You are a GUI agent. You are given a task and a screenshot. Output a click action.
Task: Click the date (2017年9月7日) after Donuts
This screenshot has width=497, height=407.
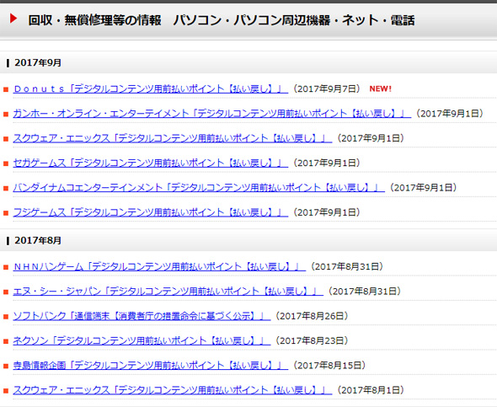tap(327, 88)
